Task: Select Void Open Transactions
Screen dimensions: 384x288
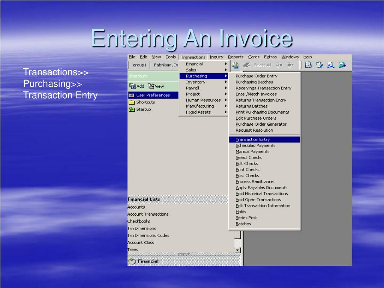Action: (x=264, y=199)
